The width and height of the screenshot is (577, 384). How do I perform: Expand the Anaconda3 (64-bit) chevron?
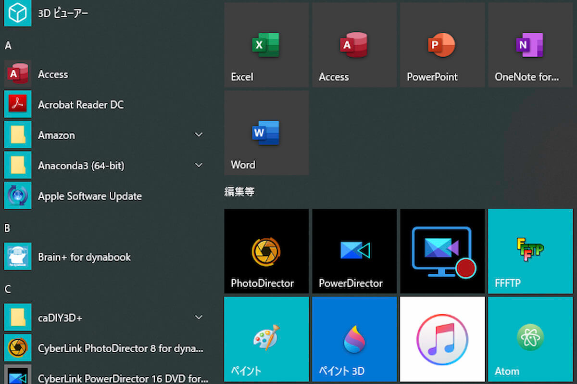pos(199,165)
